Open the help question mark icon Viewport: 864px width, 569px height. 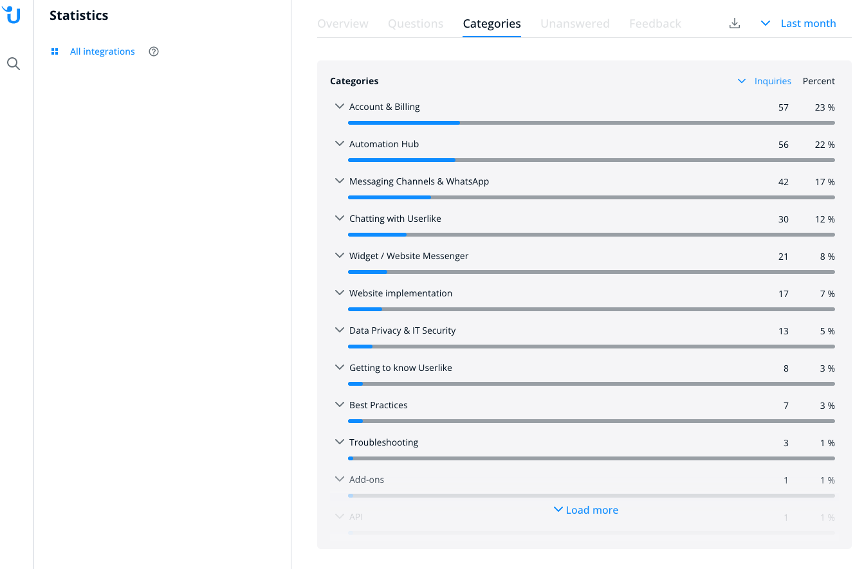coord(154,51)
